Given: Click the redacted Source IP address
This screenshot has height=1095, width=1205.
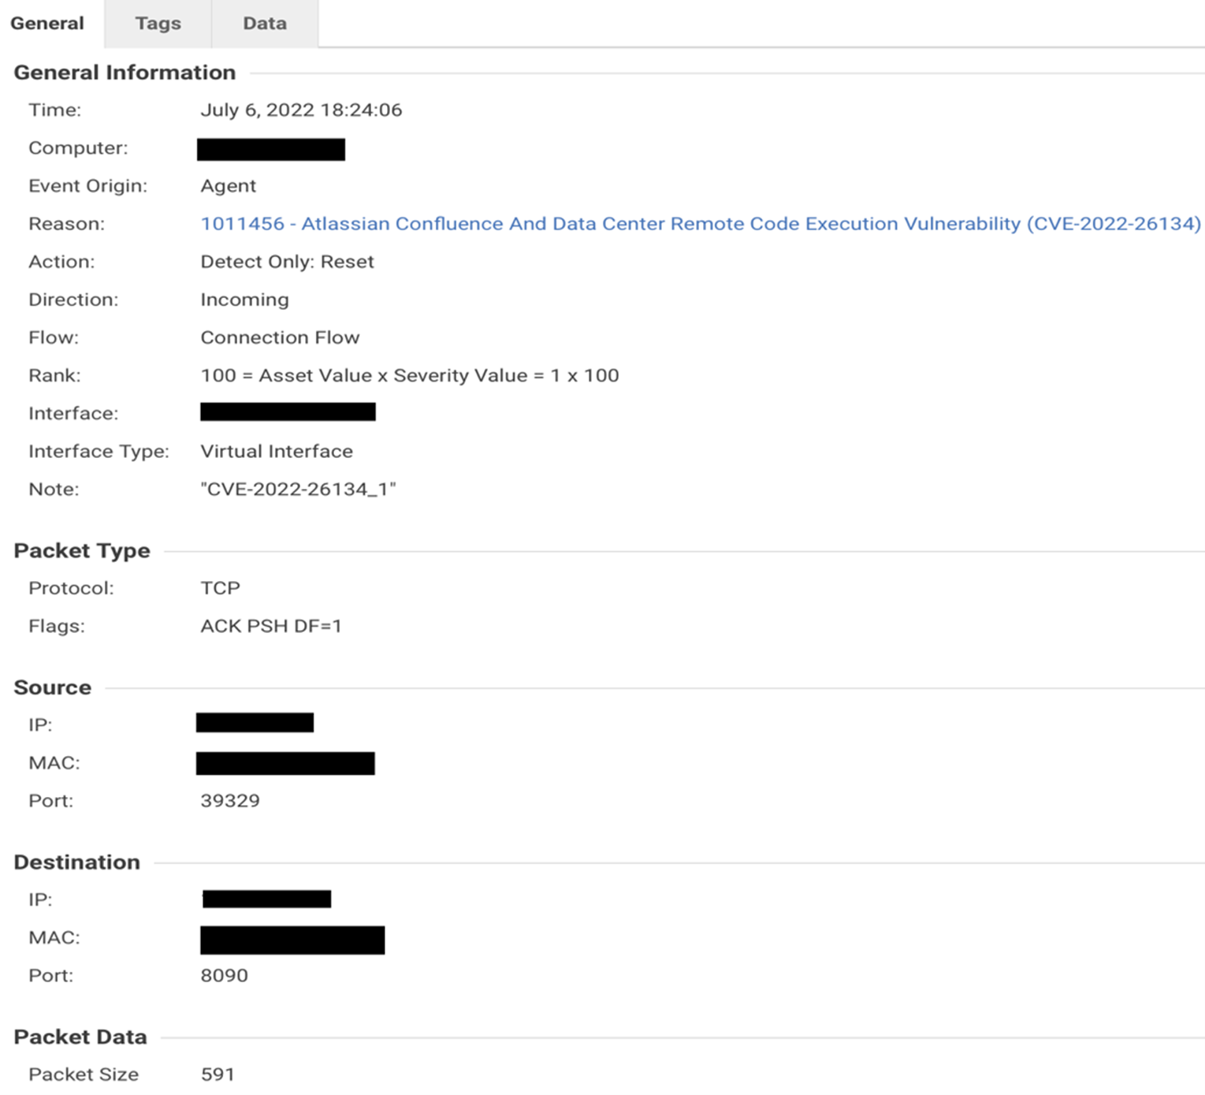Looking at the screenshot, I should tap(255, 722).
